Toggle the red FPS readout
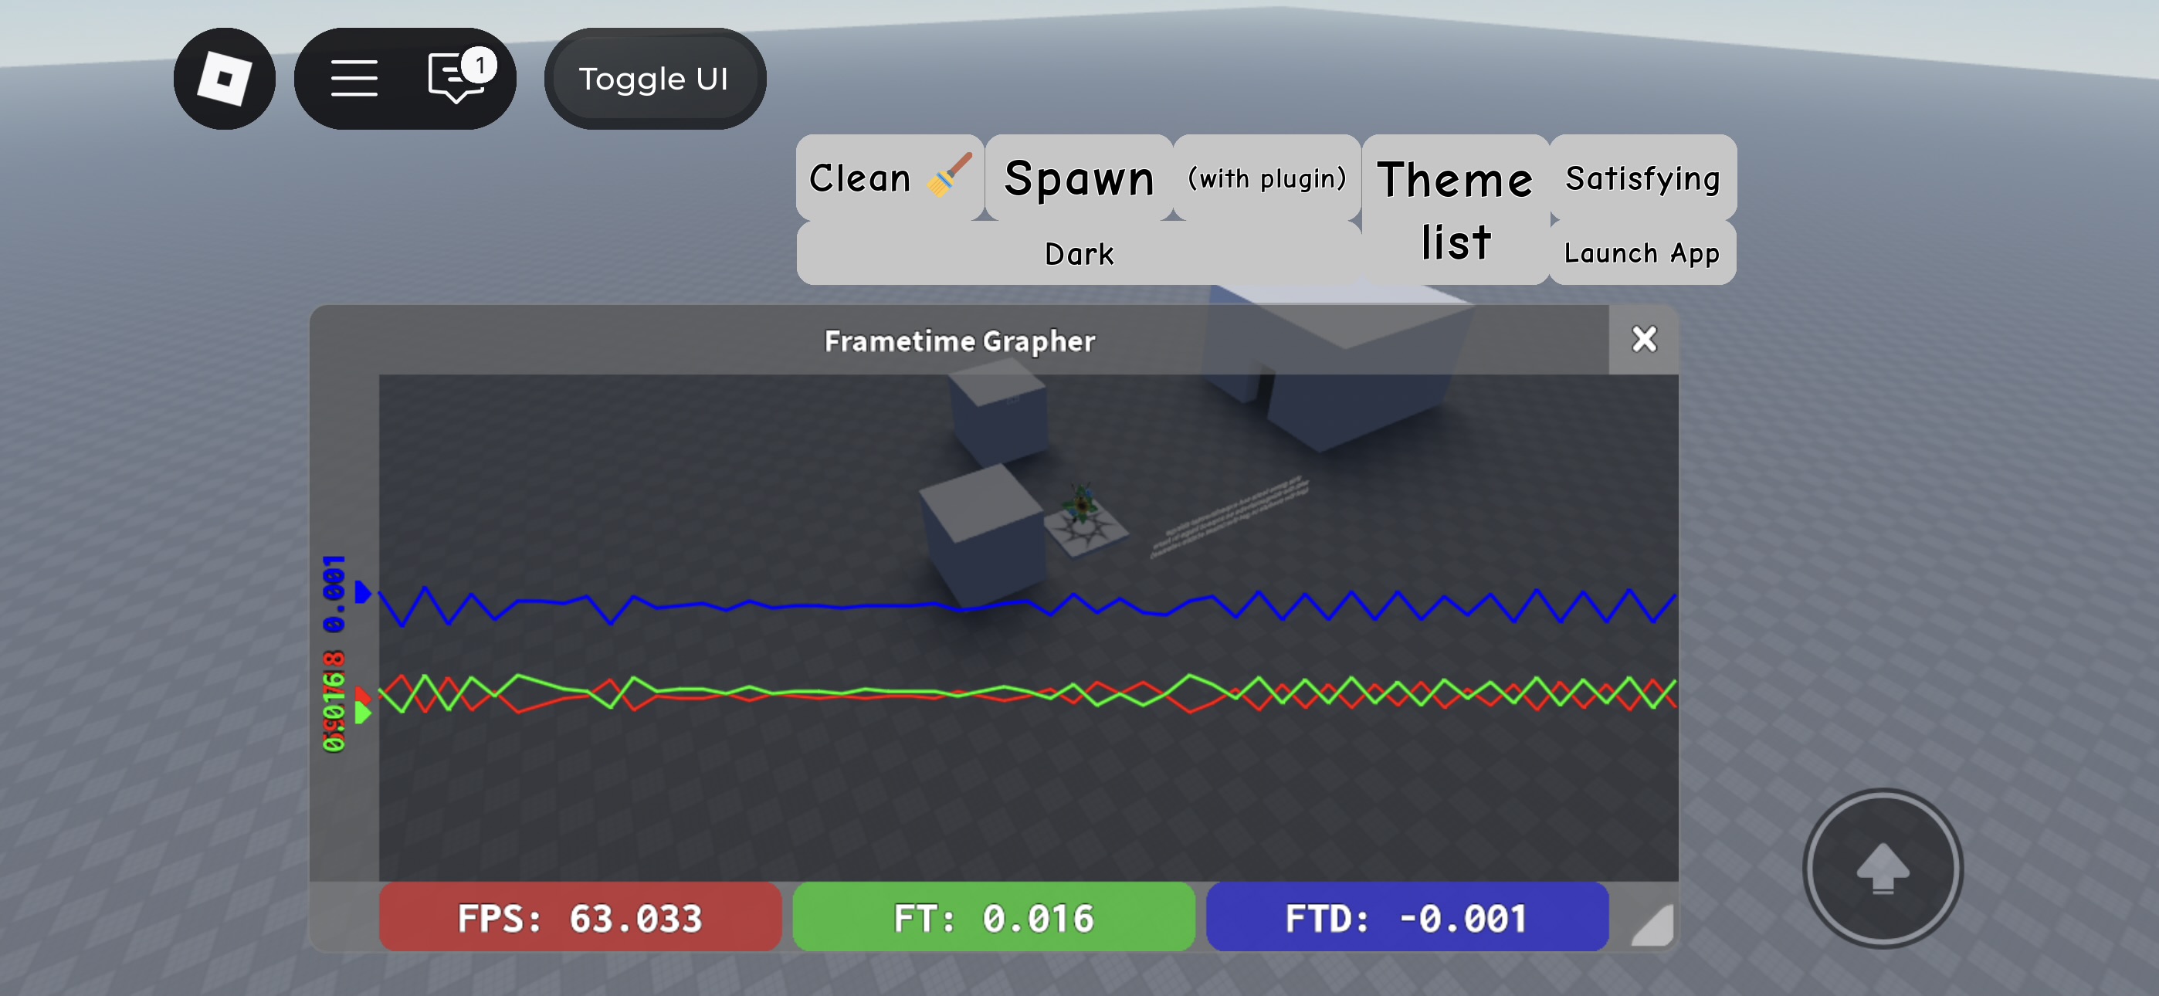Screen dimensions: 2159x996 click(580, 917)
